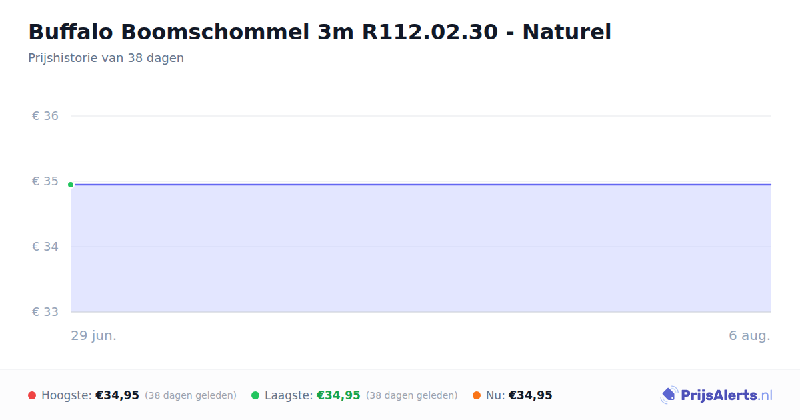Click the € 33 y-axis label
Screen dimensions: 800x420
pos(45,312)
